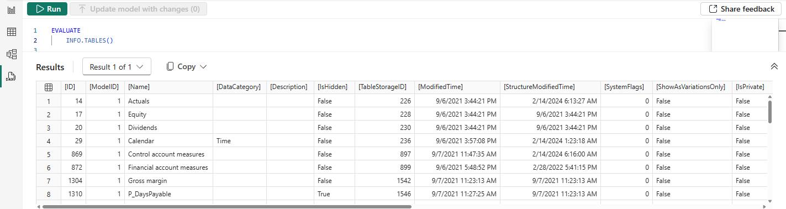Click the Copy clipboard icon
Viewport: 786px width, 209px height.
(171, 66)
